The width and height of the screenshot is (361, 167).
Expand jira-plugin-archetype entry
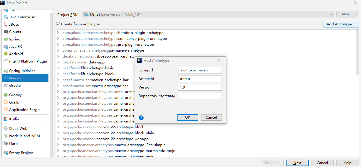coord(58,45)
